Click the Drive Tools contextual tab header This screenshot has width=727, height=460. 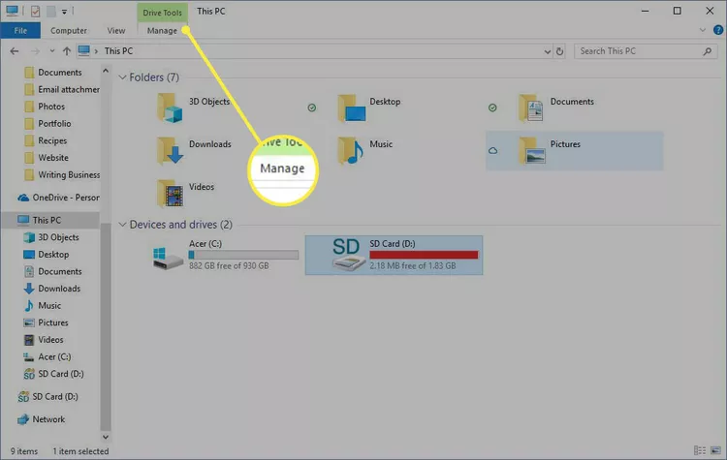click(x=162, y=13)
